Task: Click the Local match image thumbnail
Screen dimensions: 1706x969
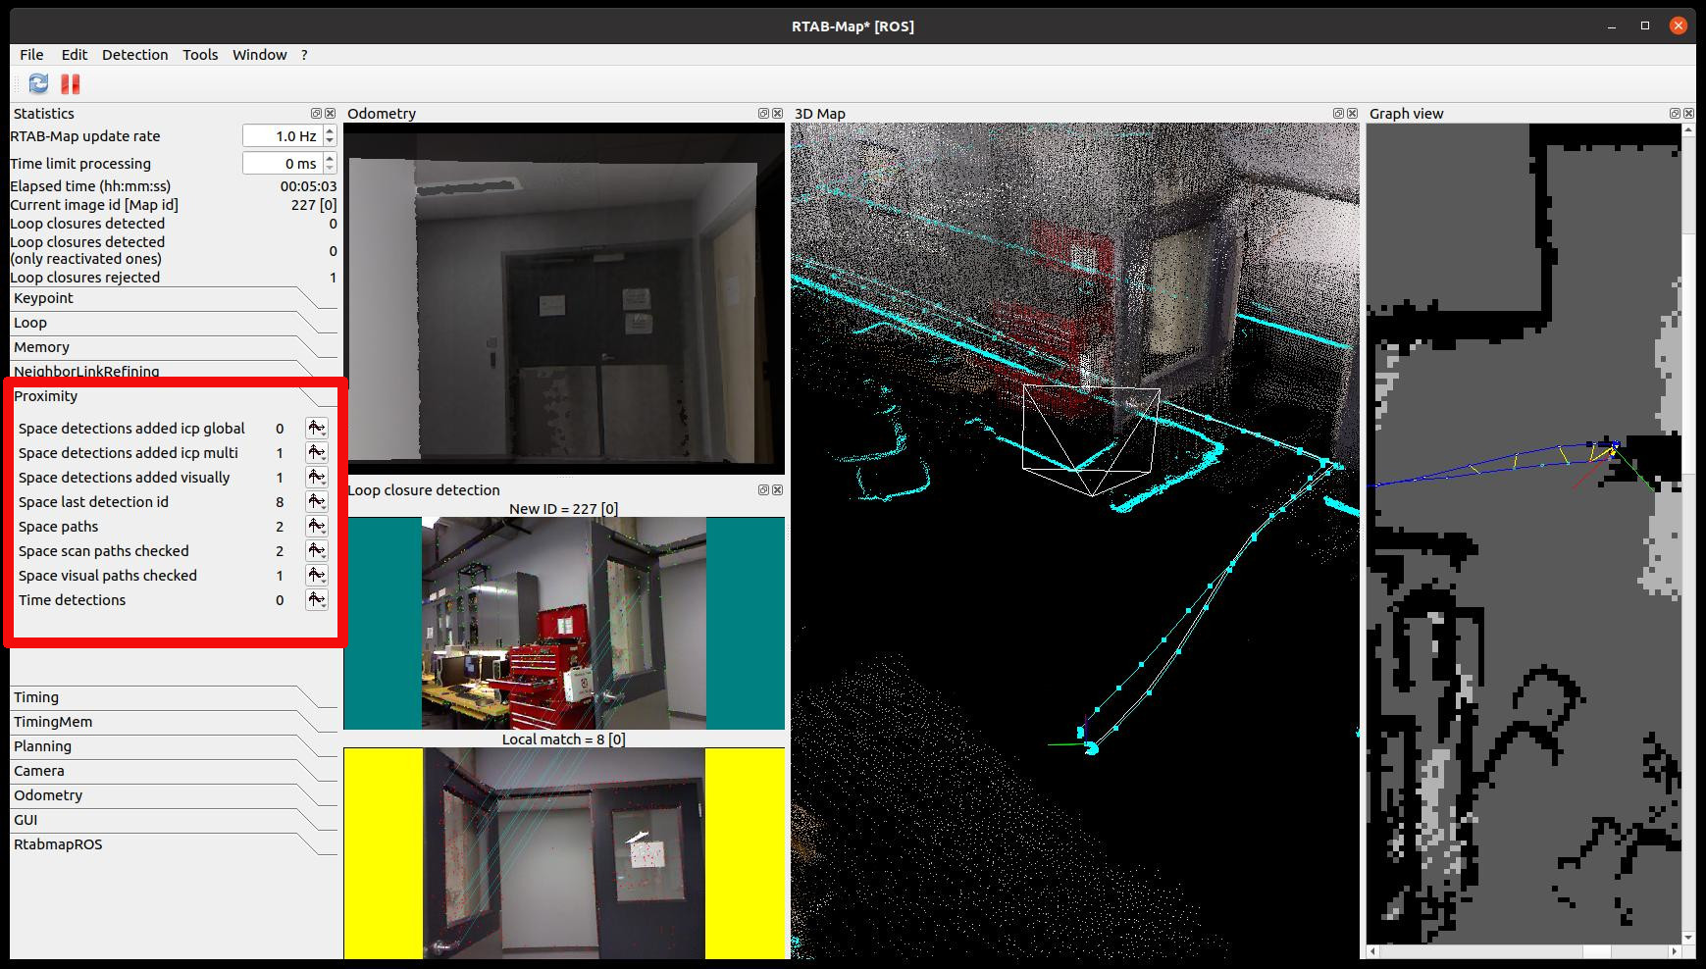Action: point(564,853)
